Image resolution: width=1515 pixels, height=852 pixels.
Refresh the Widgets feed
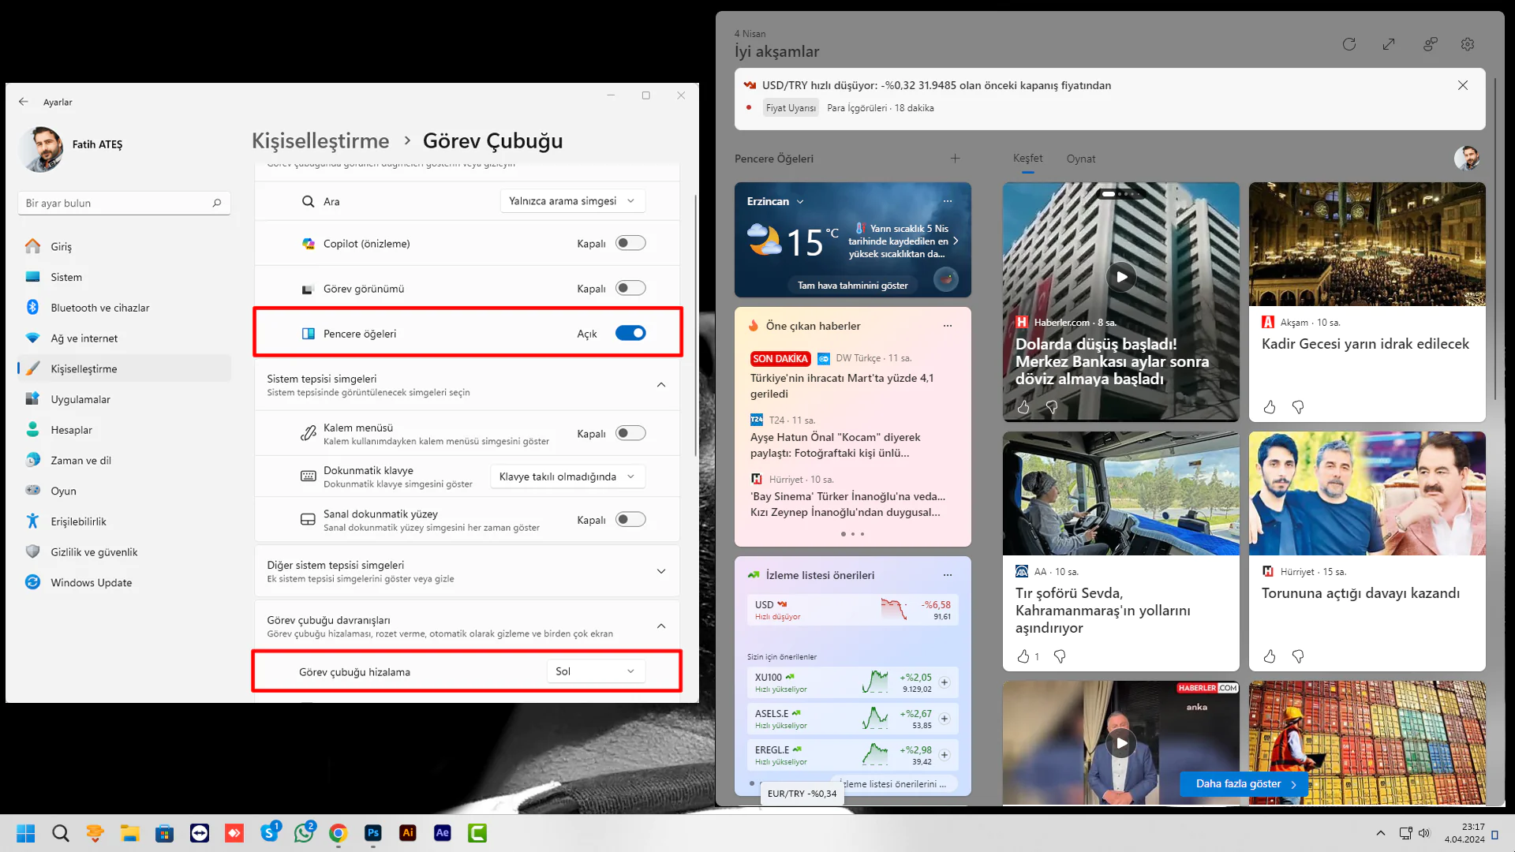point(1349,44)
